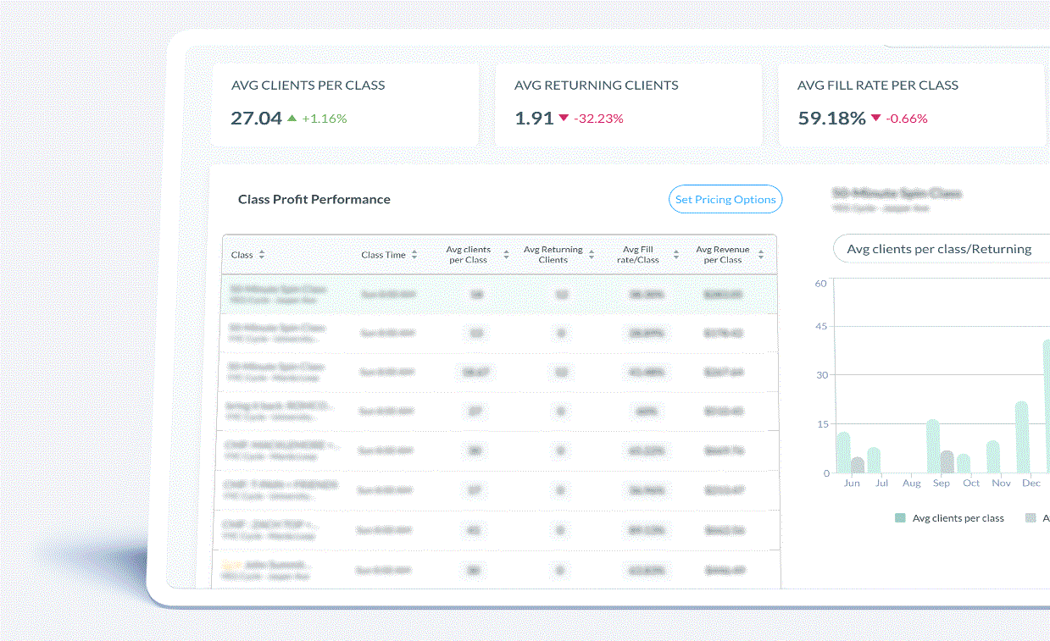Select the Class column header label
1050x641 pixels.
242,255
